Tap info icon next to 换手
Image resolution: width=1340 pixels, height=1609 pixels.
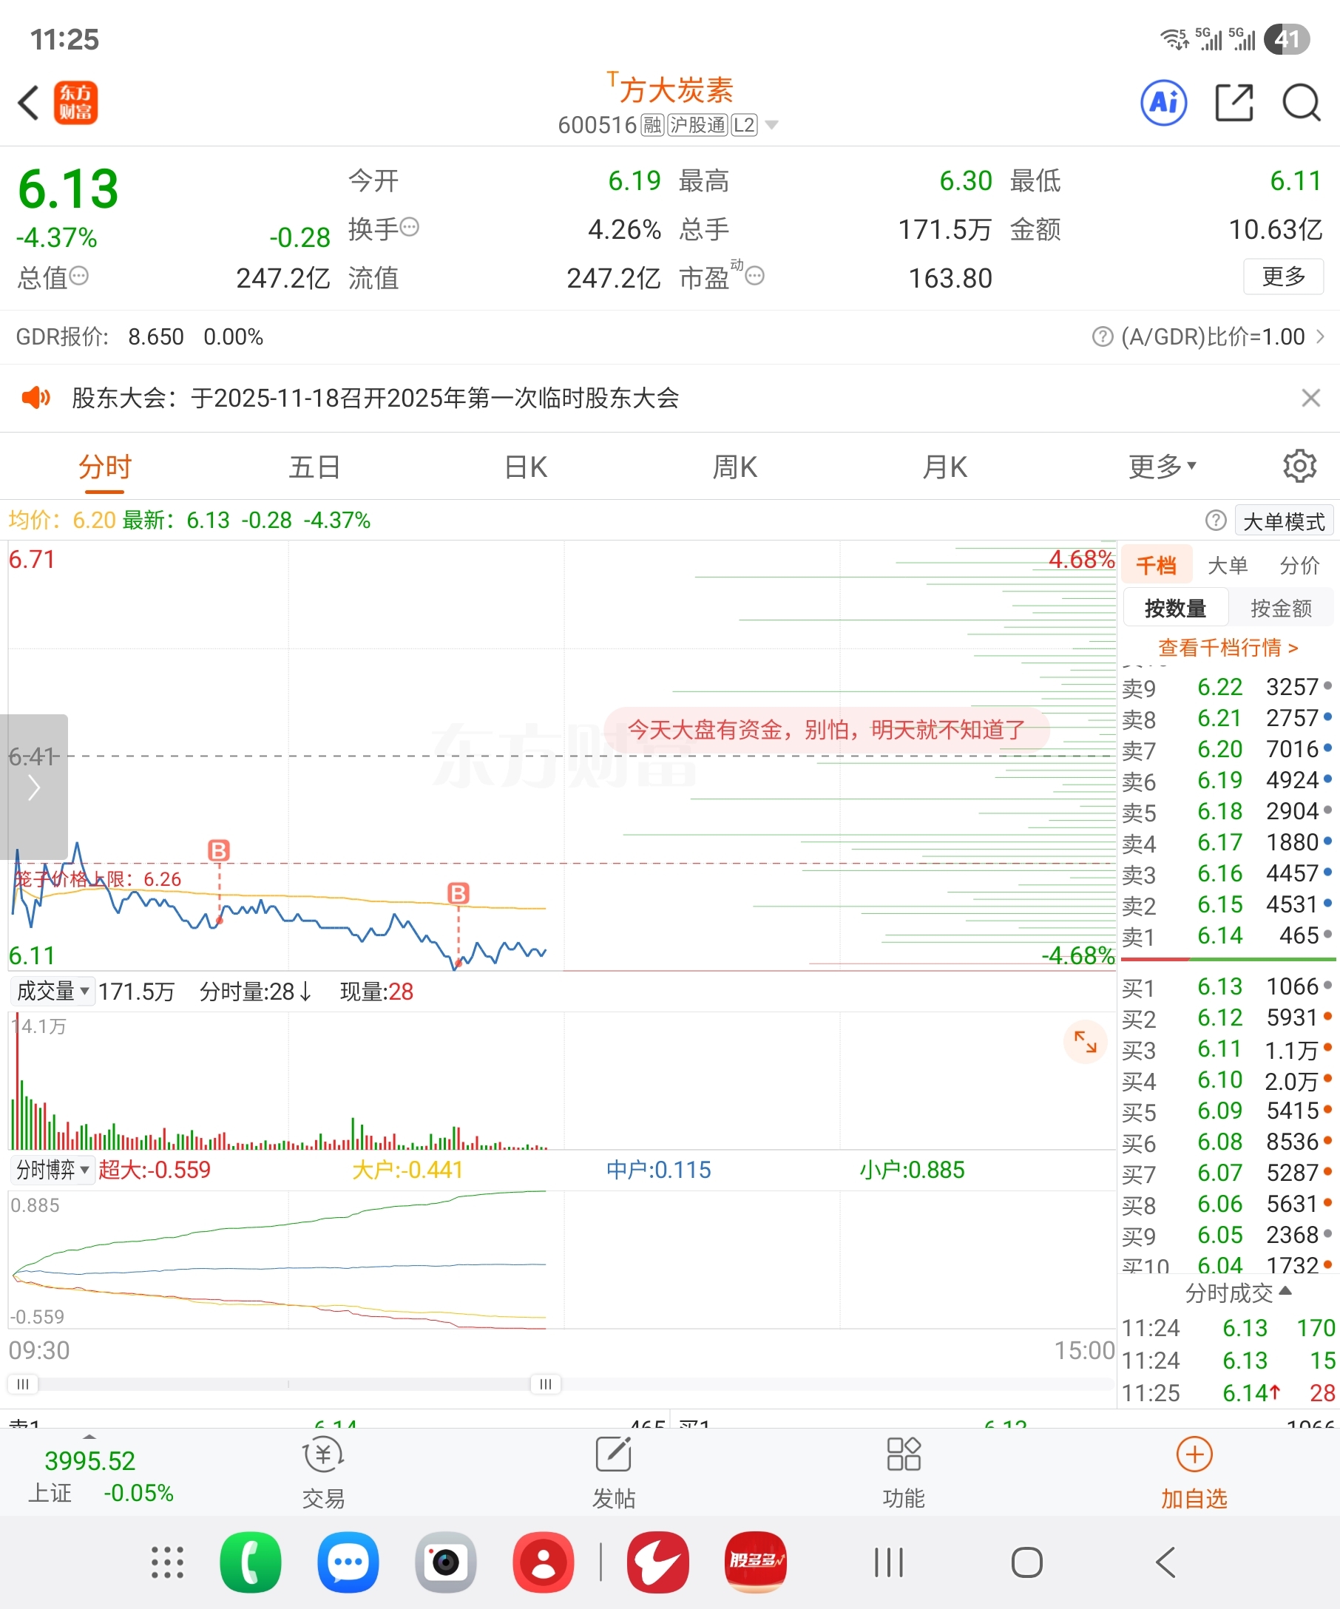pos(410,227)
